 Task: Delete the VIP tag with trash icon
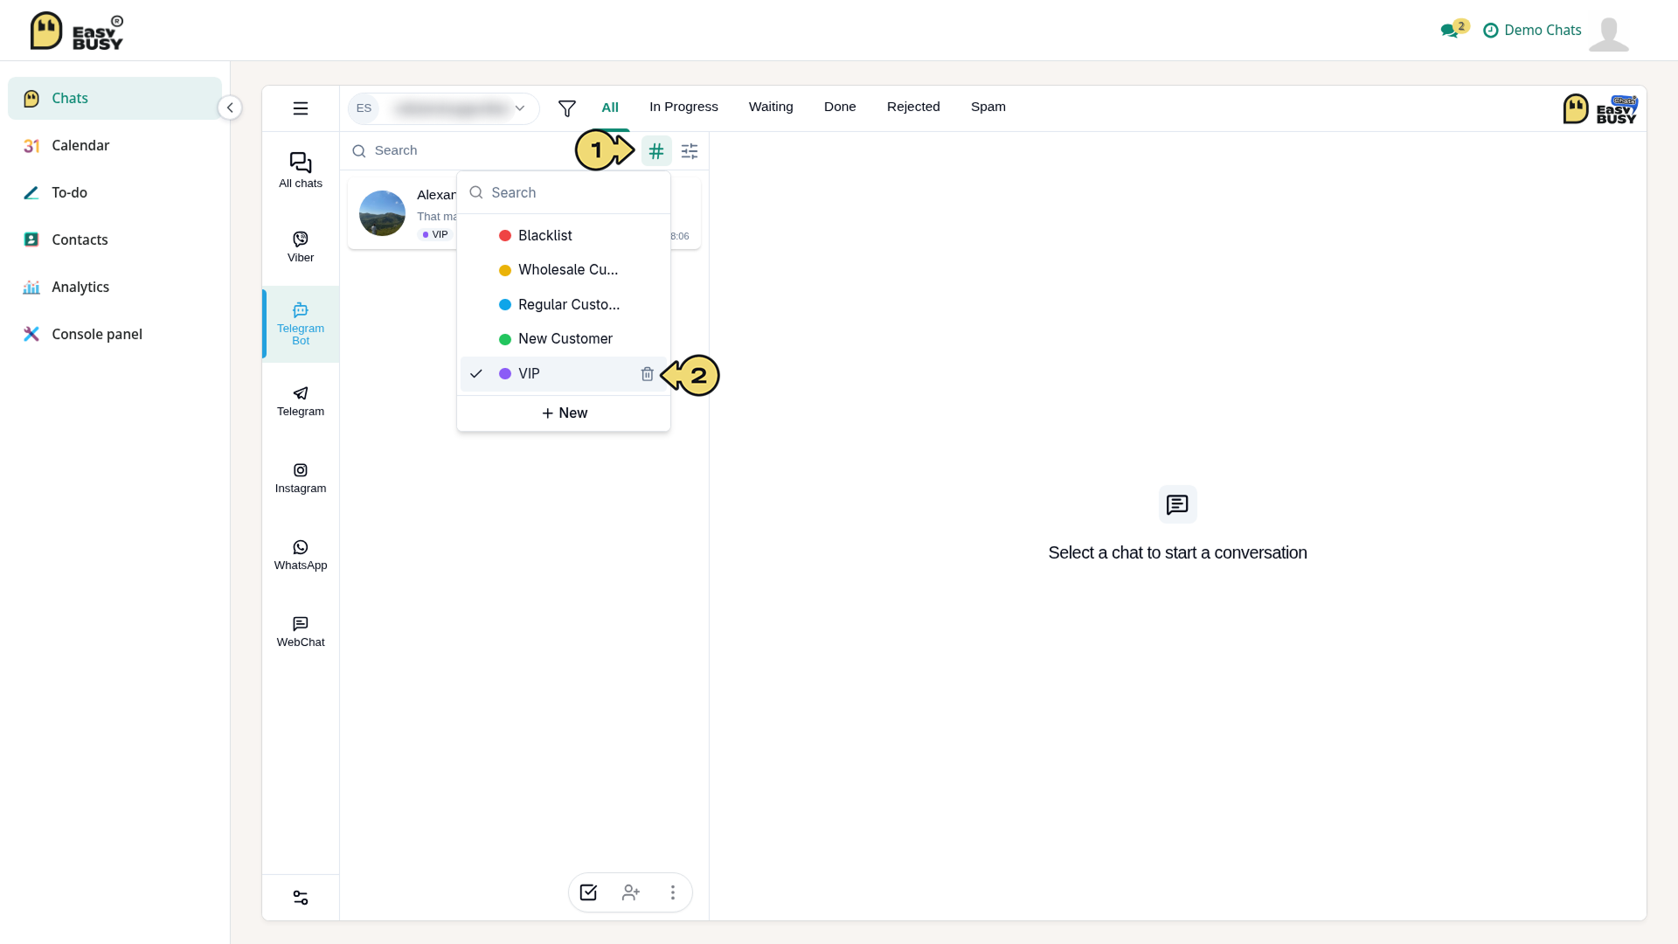click(x=648, y=374)
